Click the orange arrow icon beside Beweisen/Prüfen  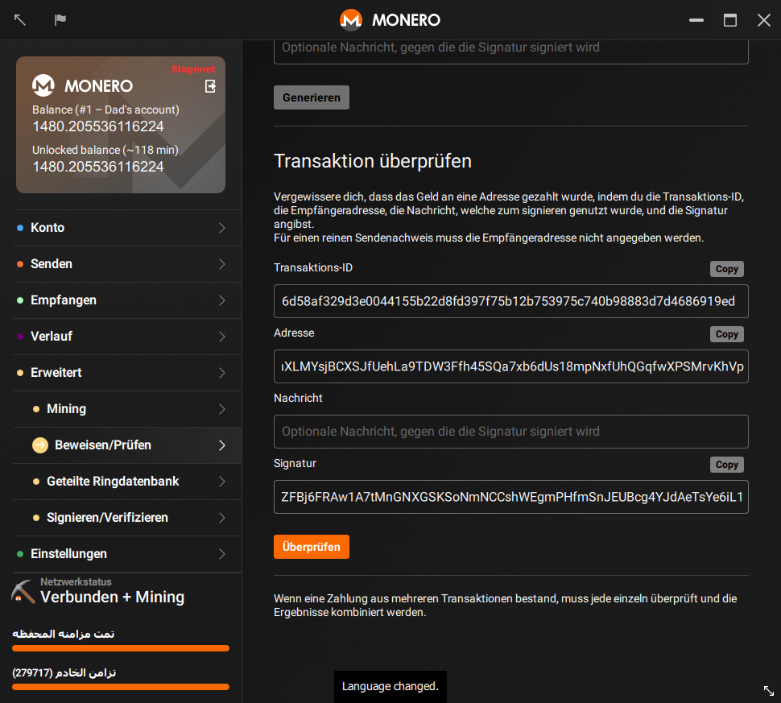click(x=40, y=445)
